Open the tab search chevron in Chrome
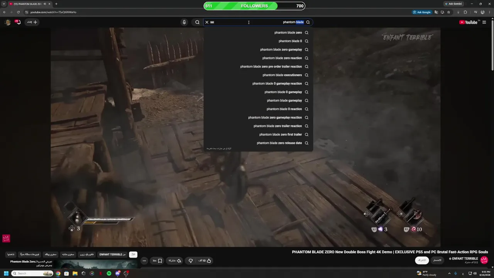Screen dimensions: 494x278 point(4,4)
